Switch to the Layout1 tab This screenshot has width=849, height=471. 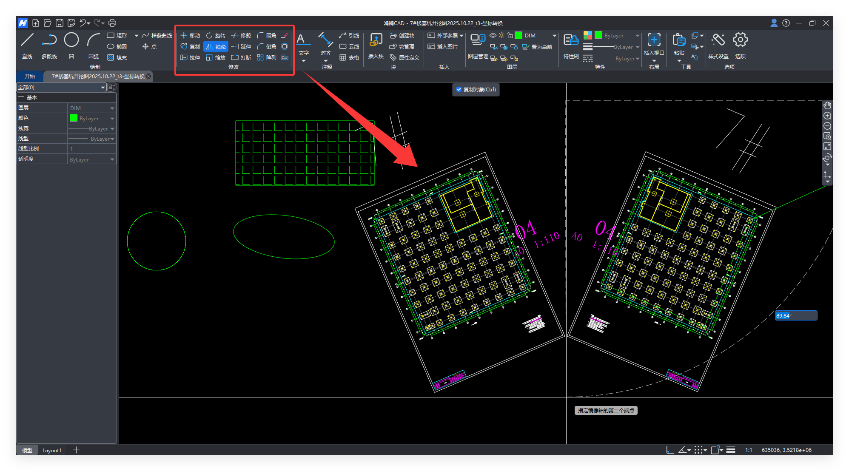(x=52, y=450)
